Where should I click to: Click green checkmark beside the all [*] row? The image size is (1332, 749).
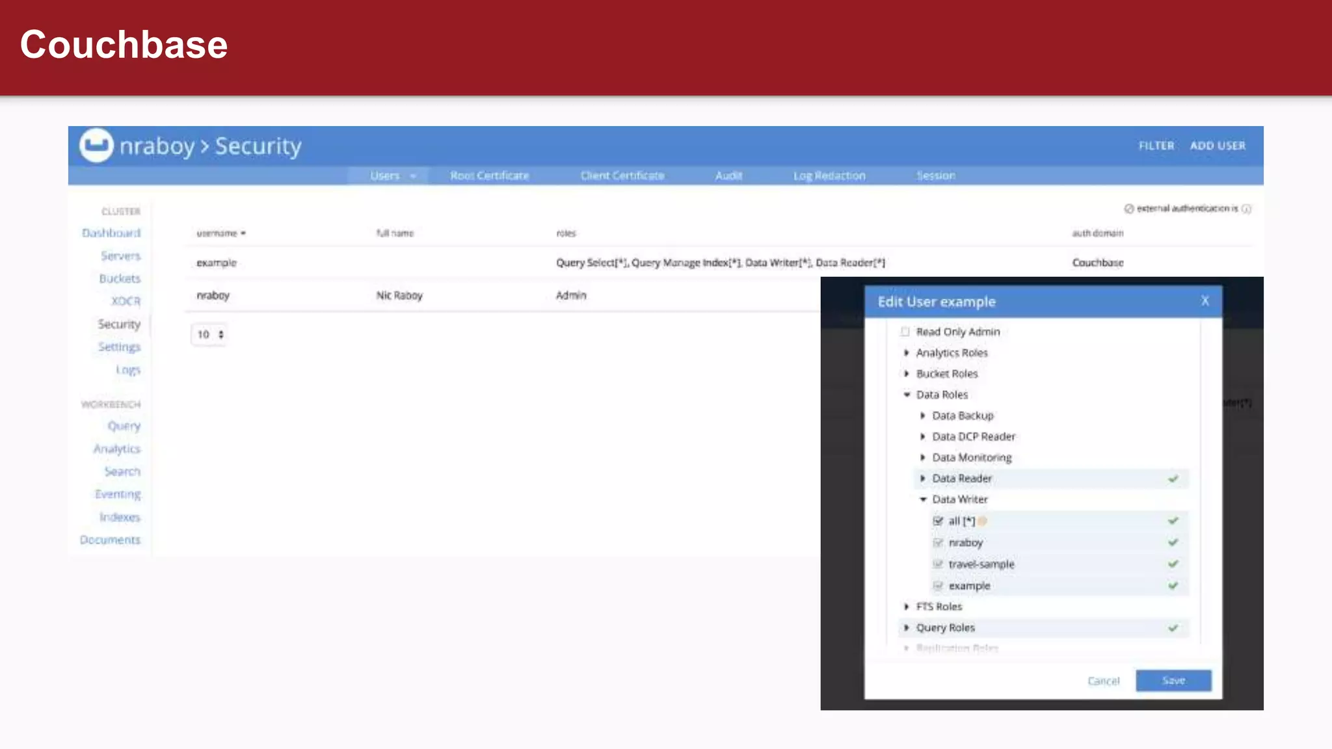click(1173, 521)
